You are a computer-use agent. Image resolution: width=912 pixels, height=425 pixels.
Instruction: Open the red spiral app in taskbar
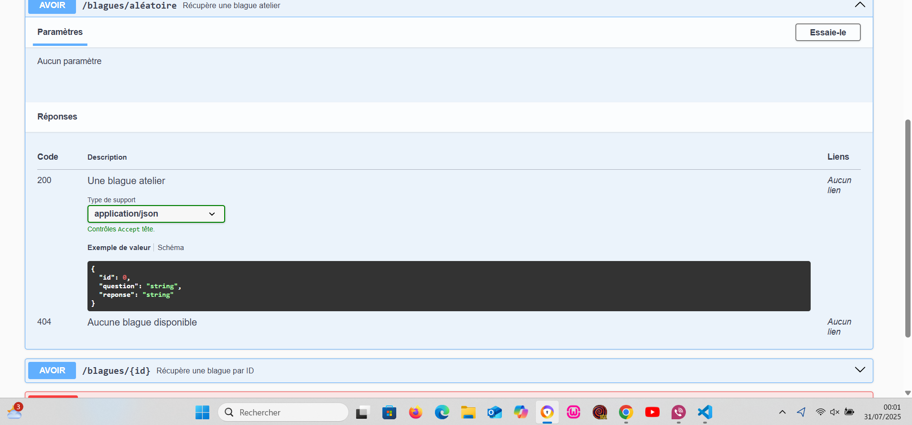[x=600, y=412]
